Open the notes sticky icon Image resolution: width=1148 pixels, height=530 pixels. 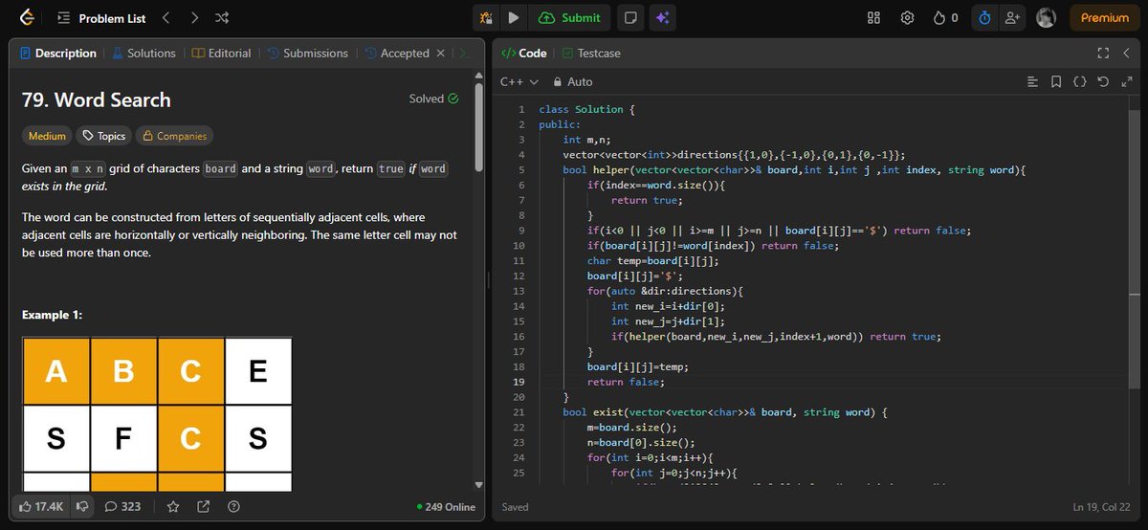pyautogui.click(x=629, y=17)
